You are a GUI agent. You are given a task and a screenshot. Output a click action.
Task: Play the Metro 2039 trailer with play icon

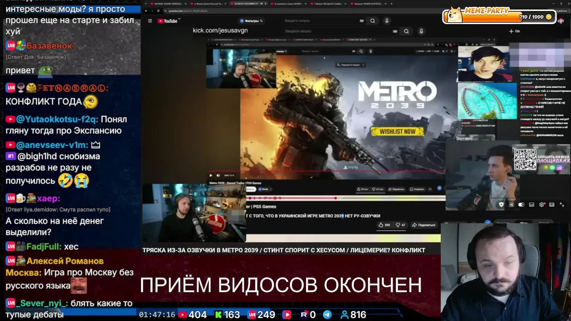point(211,175)
